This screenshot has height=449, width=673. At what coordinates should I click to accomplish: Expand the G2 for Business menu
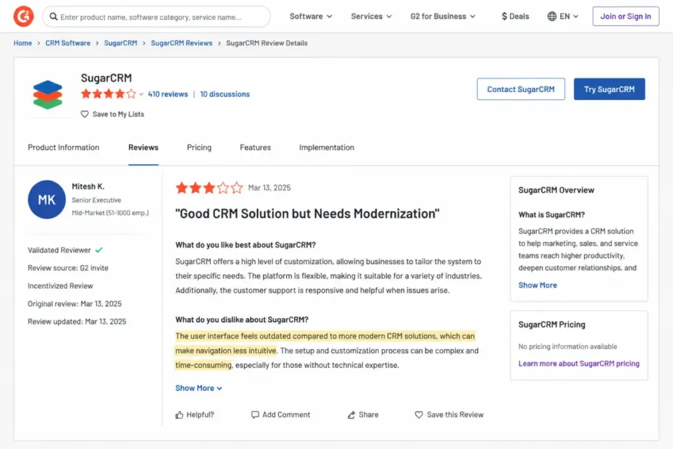[443, 16]
